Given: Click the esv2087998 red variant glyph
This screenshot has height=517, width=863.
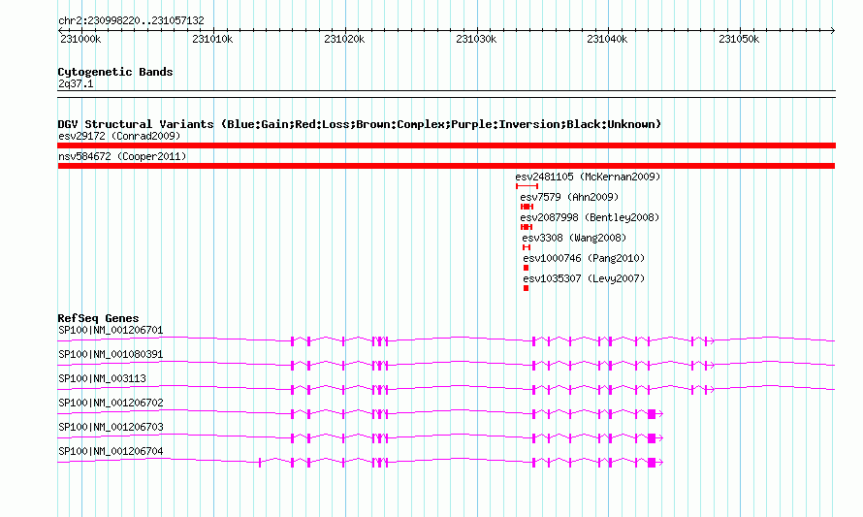Looking at the screenshot, I should click(x=527, y=227).
